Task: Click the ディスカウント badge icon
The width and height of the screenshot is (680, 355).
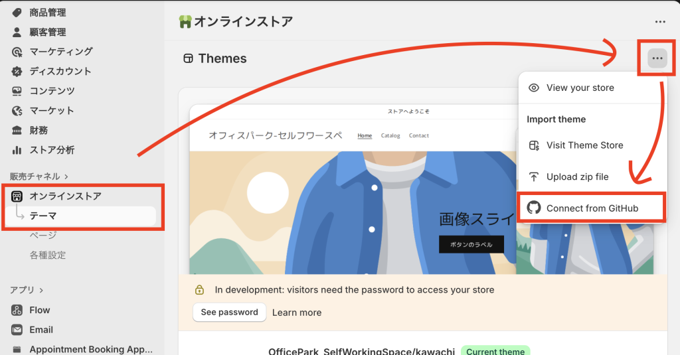Action: pyautogui.click(x=17, y=72)
